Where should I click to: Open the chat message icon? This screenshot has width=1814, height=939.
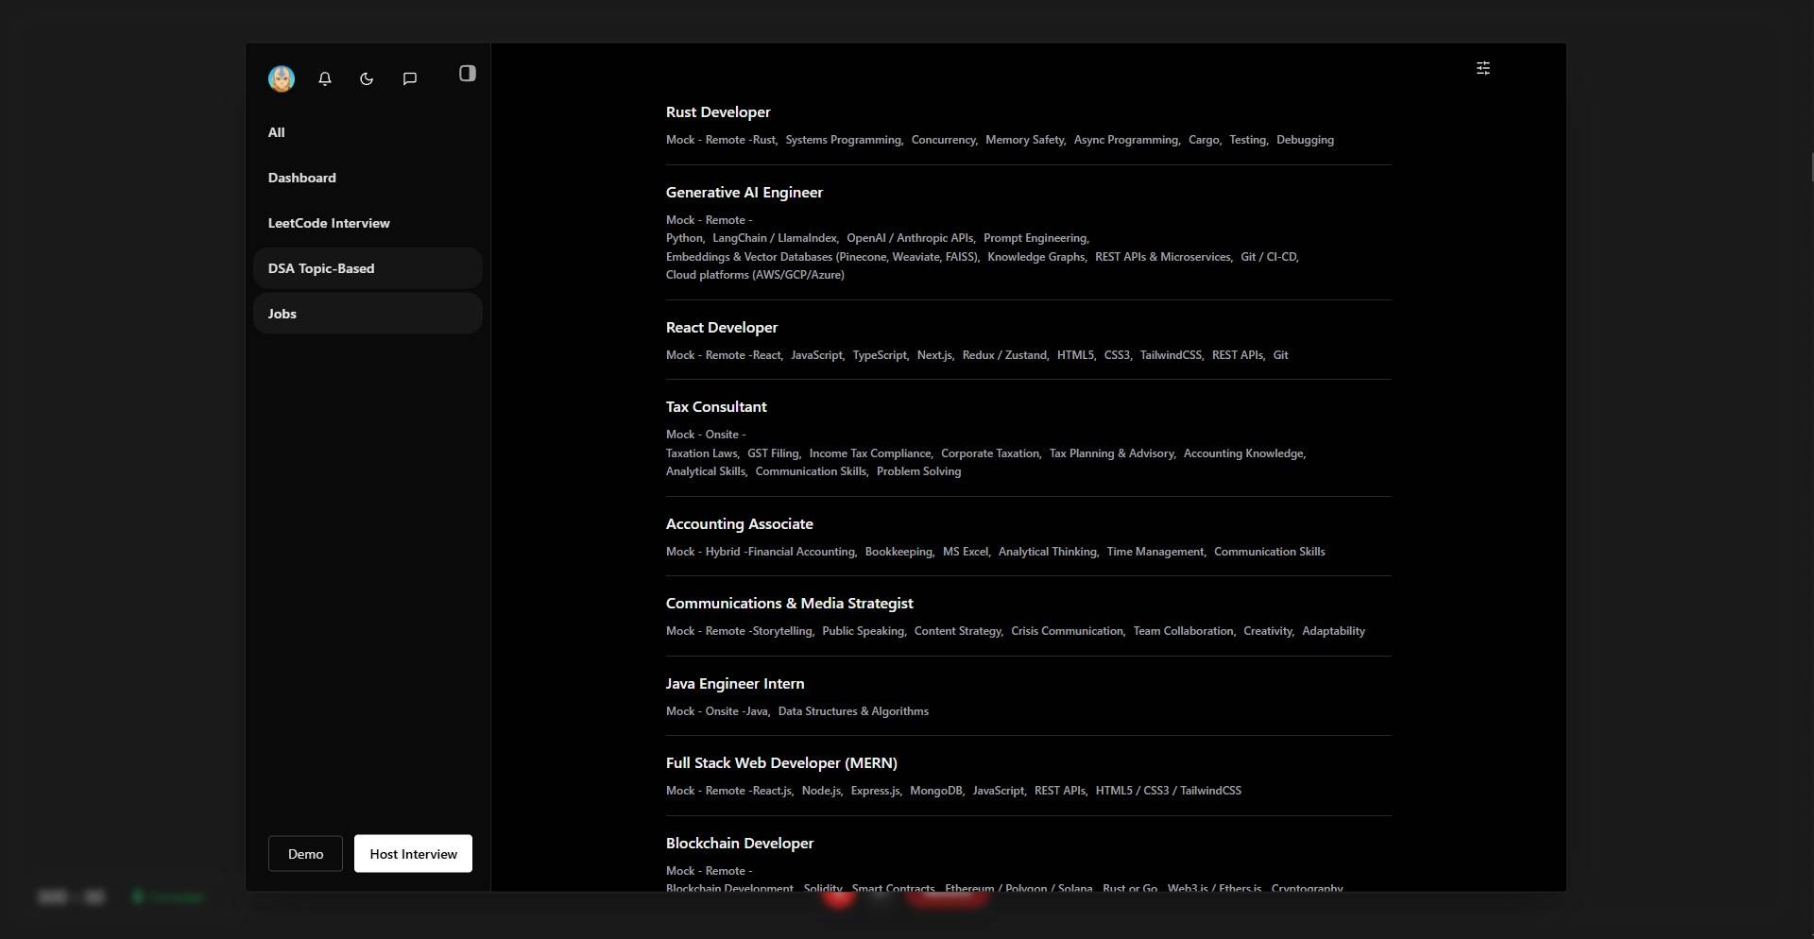[410, 78]
